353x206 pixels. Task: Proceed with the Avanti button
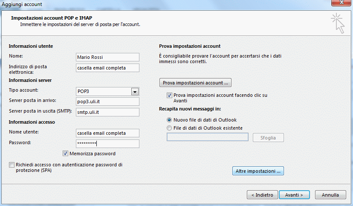294,195
